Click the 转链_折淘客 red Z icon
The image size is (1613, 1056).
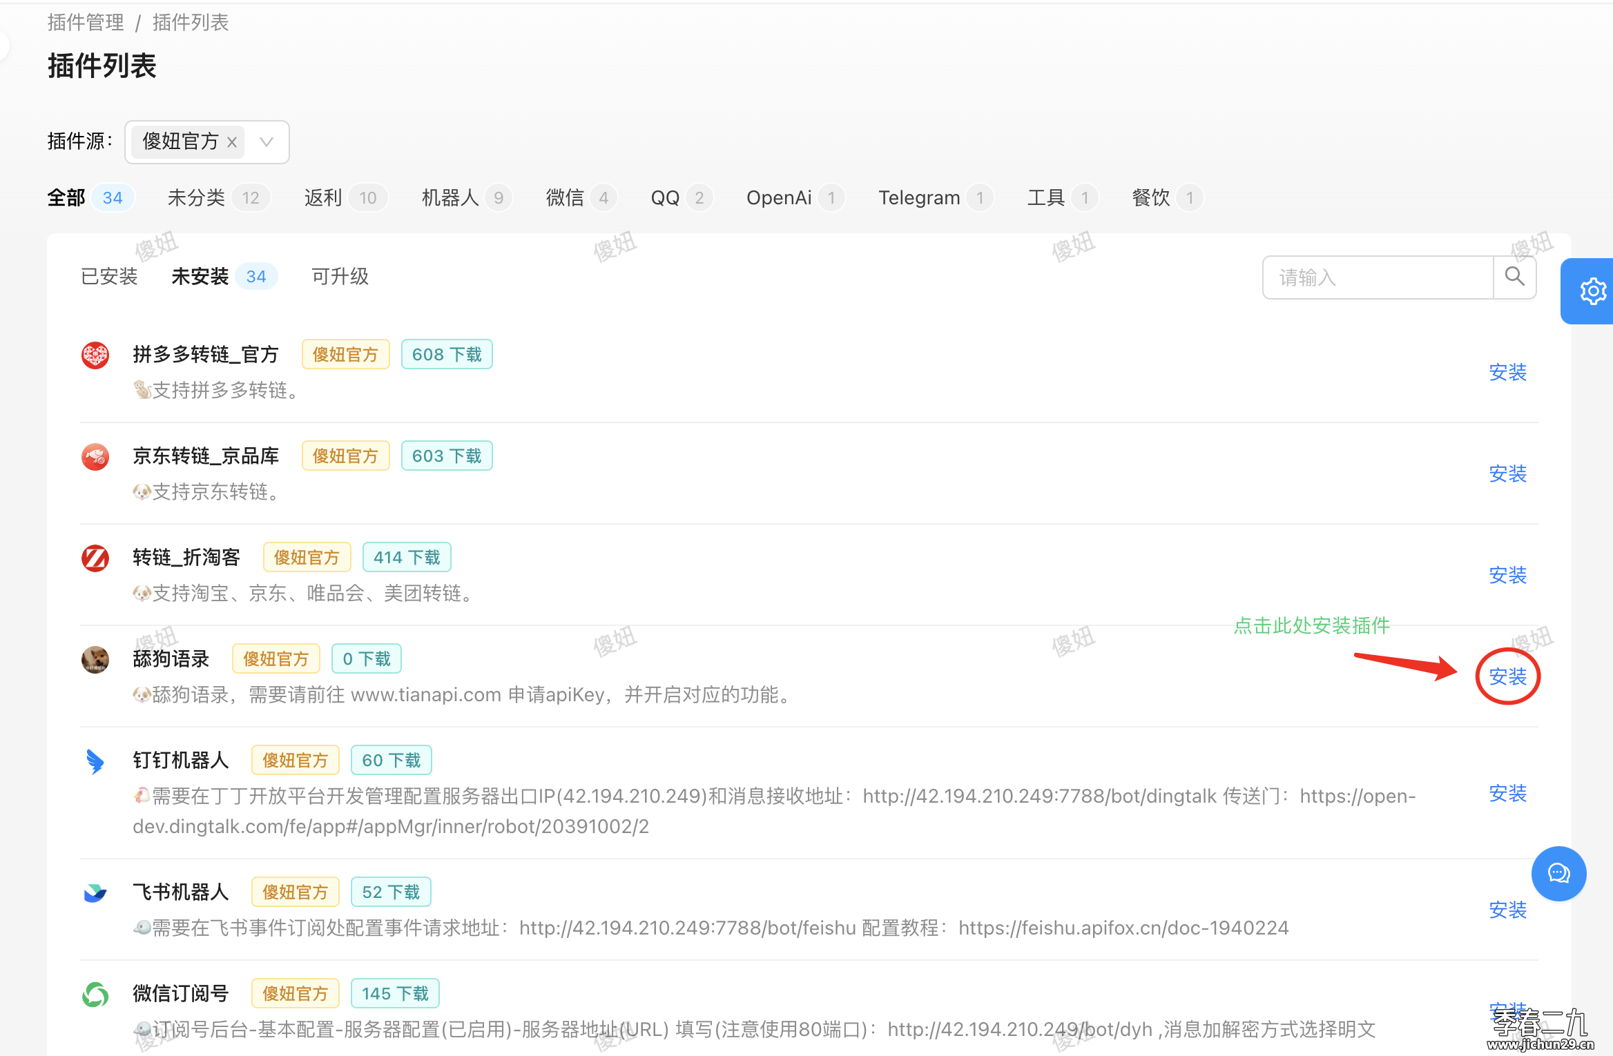tap(95, 558)
